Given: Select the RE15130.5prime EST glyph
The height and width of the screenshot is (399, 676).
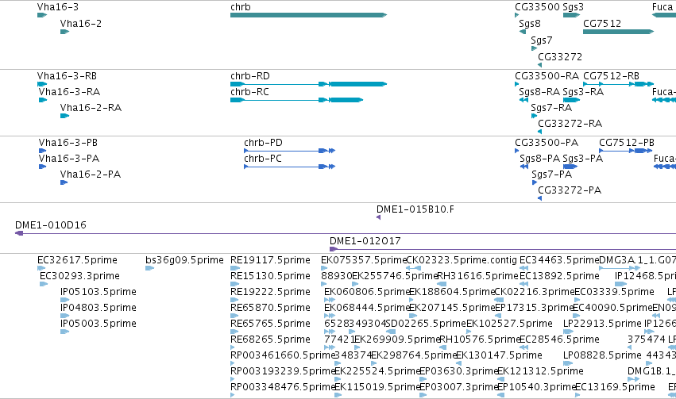Looking at the screenshot, I should (234, 284).
